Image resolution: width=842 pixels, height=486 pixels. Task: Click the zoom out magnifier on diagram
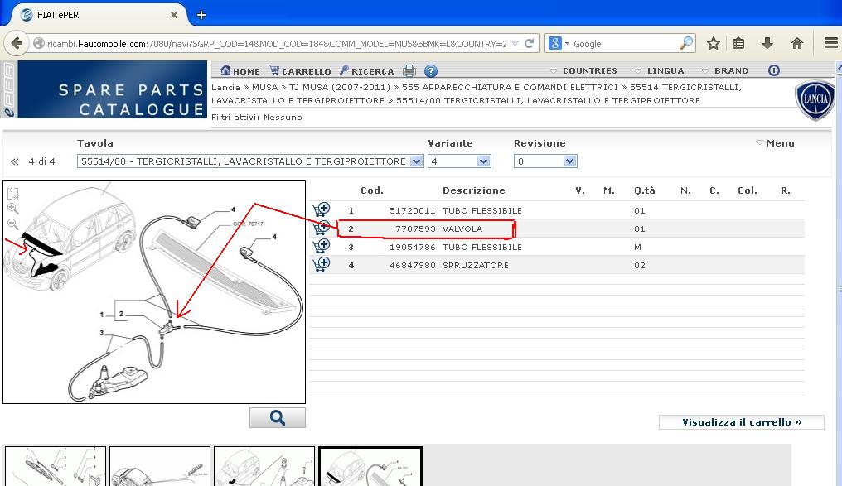click(13, 224)
